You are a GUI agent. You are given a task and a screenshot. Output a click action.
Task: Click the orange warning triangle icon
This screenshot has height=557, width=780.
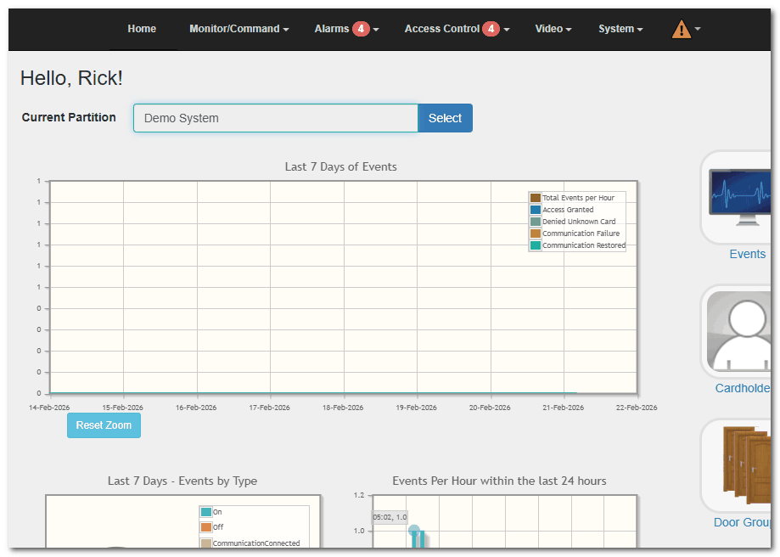[x=682, y=30]
